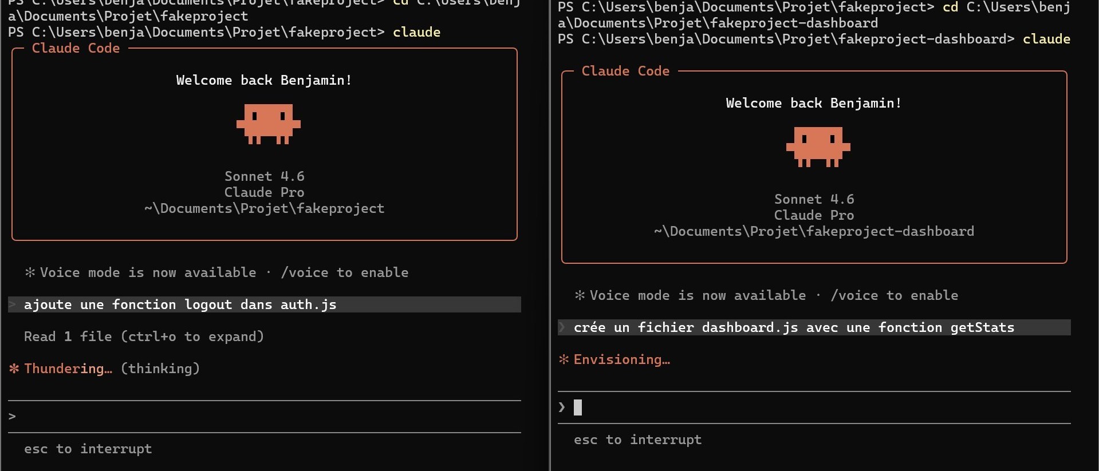This screenshot has height=471, width=1099.
Task: Click 'esc to interrupt' in the right pane
Action: point(638,440)
